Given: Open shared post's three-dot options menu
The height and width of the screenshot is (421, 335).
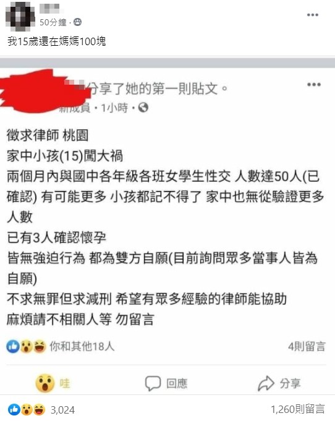Looking at the screenshot, I should (314, 85).
